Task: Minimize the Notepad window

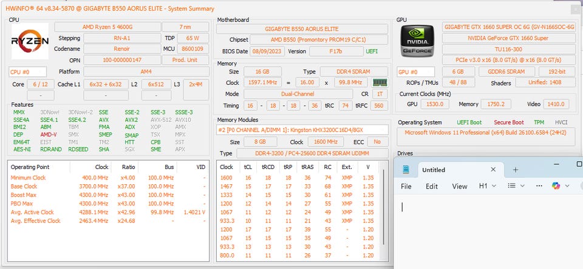Action: (x=557, y=164)
